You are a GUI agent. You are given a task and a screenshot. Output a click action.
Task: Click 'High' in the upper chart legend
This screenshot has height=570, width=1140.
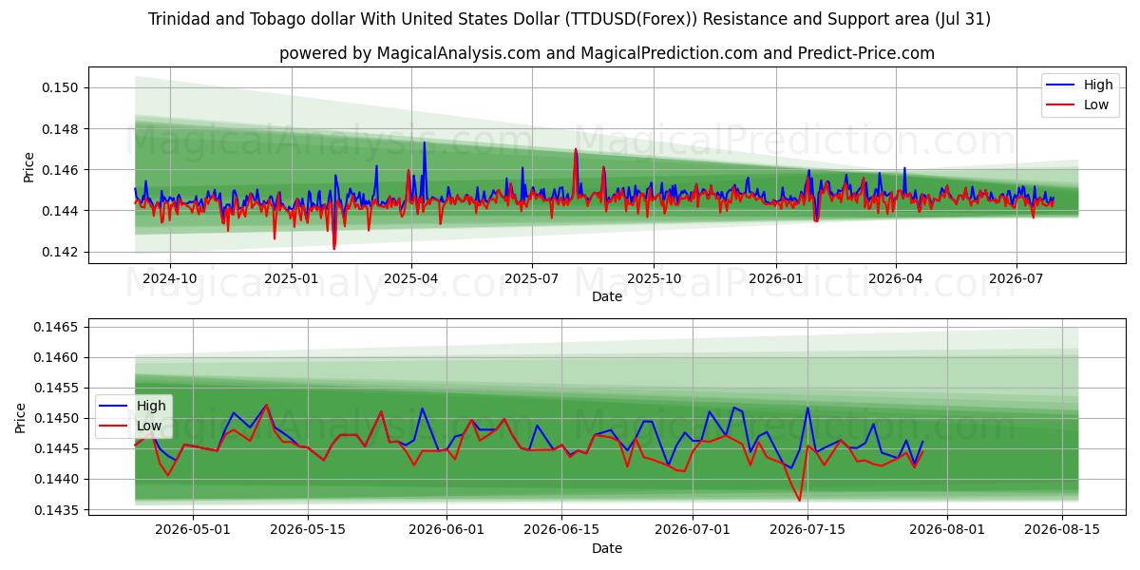point(1099,85)
